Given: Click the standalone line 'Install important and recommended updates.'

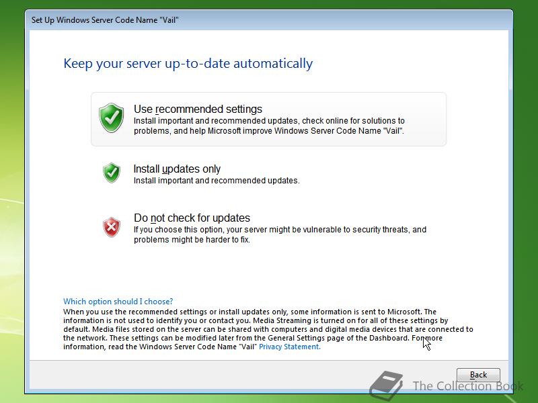Looking at the screenshot, I should point(217,181).
